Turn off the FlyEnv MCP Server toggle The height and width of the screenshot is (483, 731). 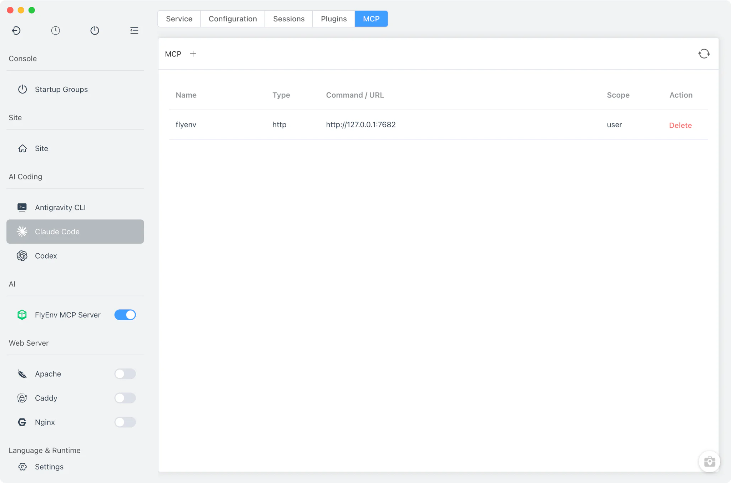click(x=125, y=315)
